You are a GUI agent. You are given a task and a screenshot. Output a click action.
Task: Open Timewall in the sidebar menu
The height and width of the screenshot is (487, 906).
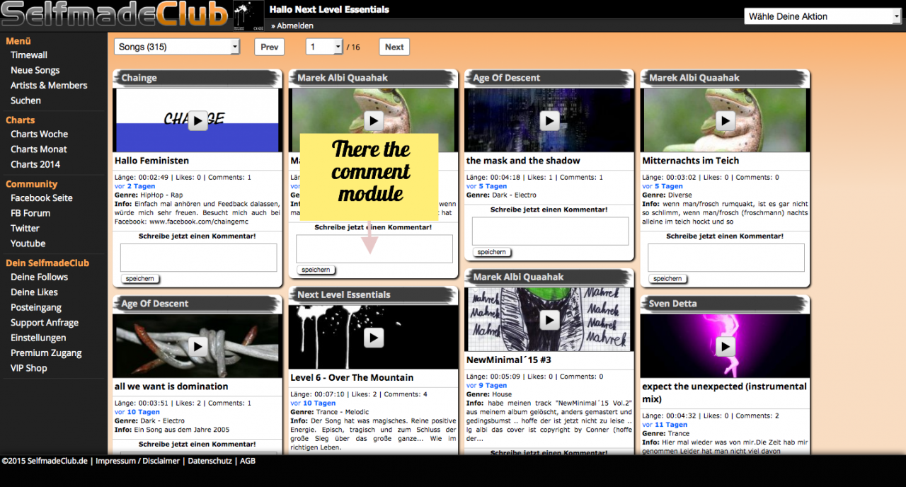coord(29,55)
